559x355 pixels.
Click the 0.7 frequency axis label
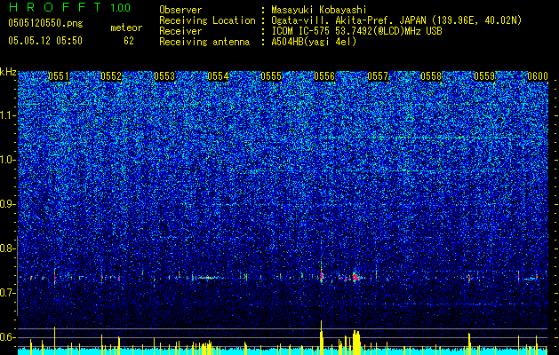7,293
